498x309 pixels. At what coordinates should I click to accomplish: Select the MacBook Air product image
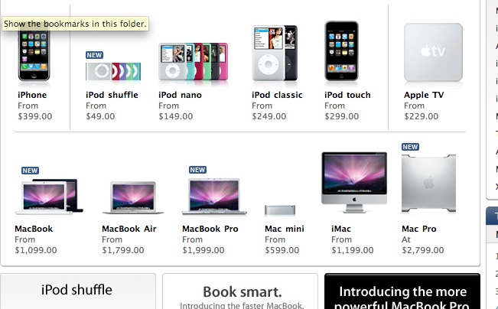pyautogui.click(x=133, y=197)
